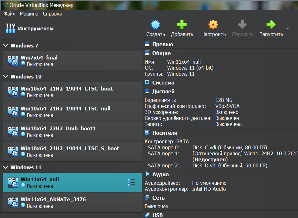Select the Win10x64_21H2_19044_LTSC_S_boot machine

point(72,152)
